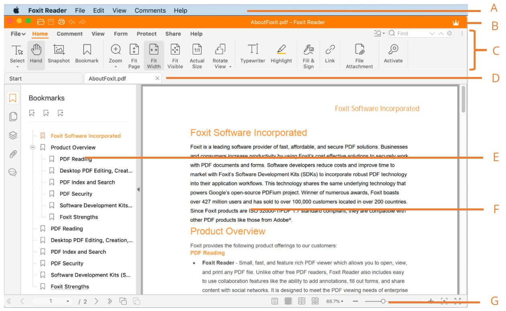Viewport: 506px width, 311px height.
Task: Open the zoom percentage dropdown
Action: (x=335, y=301)
